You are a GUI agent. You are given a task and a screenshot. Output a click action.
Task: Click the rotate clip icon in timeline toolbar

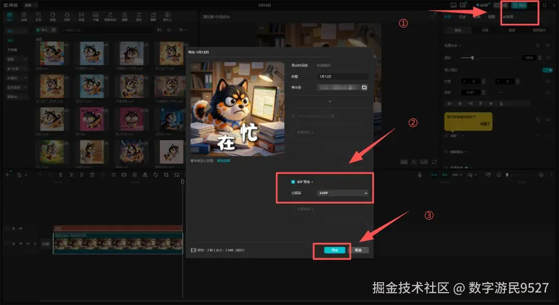(156, 175)
